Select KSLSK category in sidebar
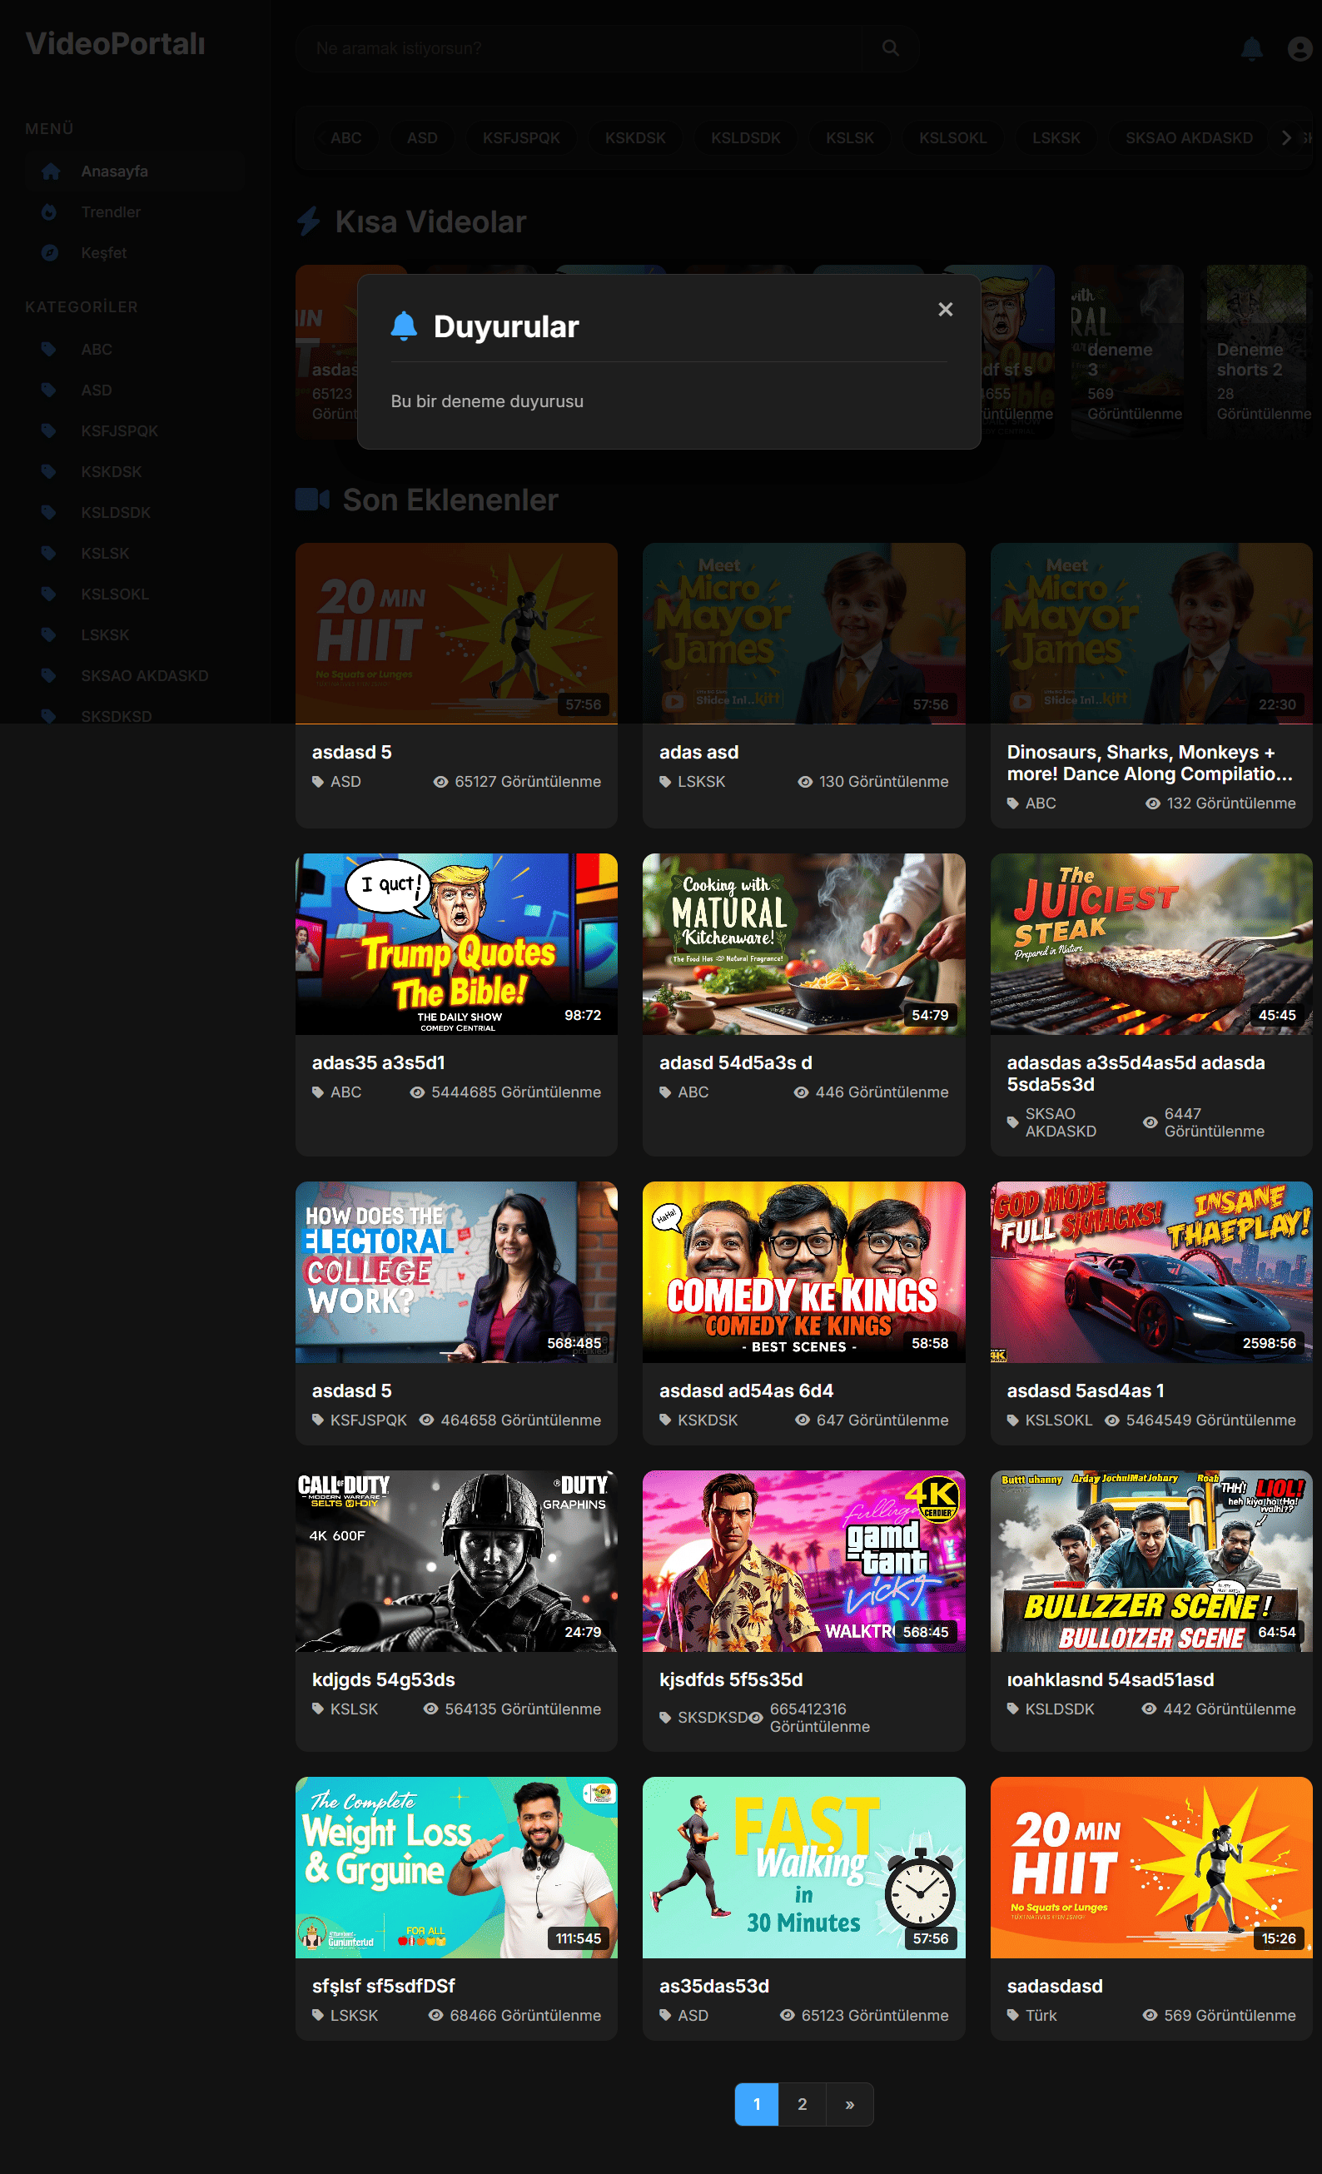1322x2174 pixels. coord(135,553)
